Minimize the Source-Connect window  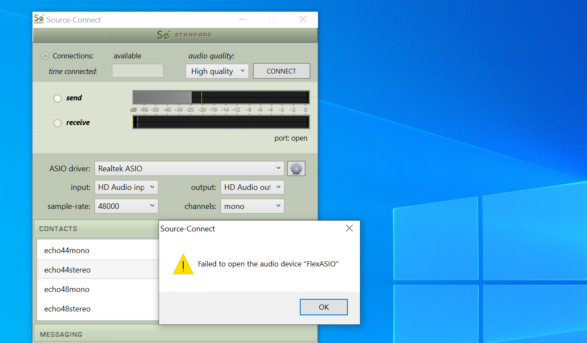tap(243, 19)
